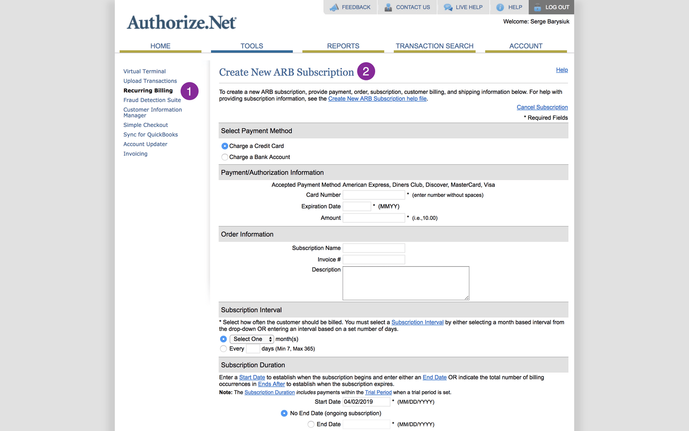Screen dimensions: 689x431
Task: Click the Trial Period link
Action: coord(378,392)
